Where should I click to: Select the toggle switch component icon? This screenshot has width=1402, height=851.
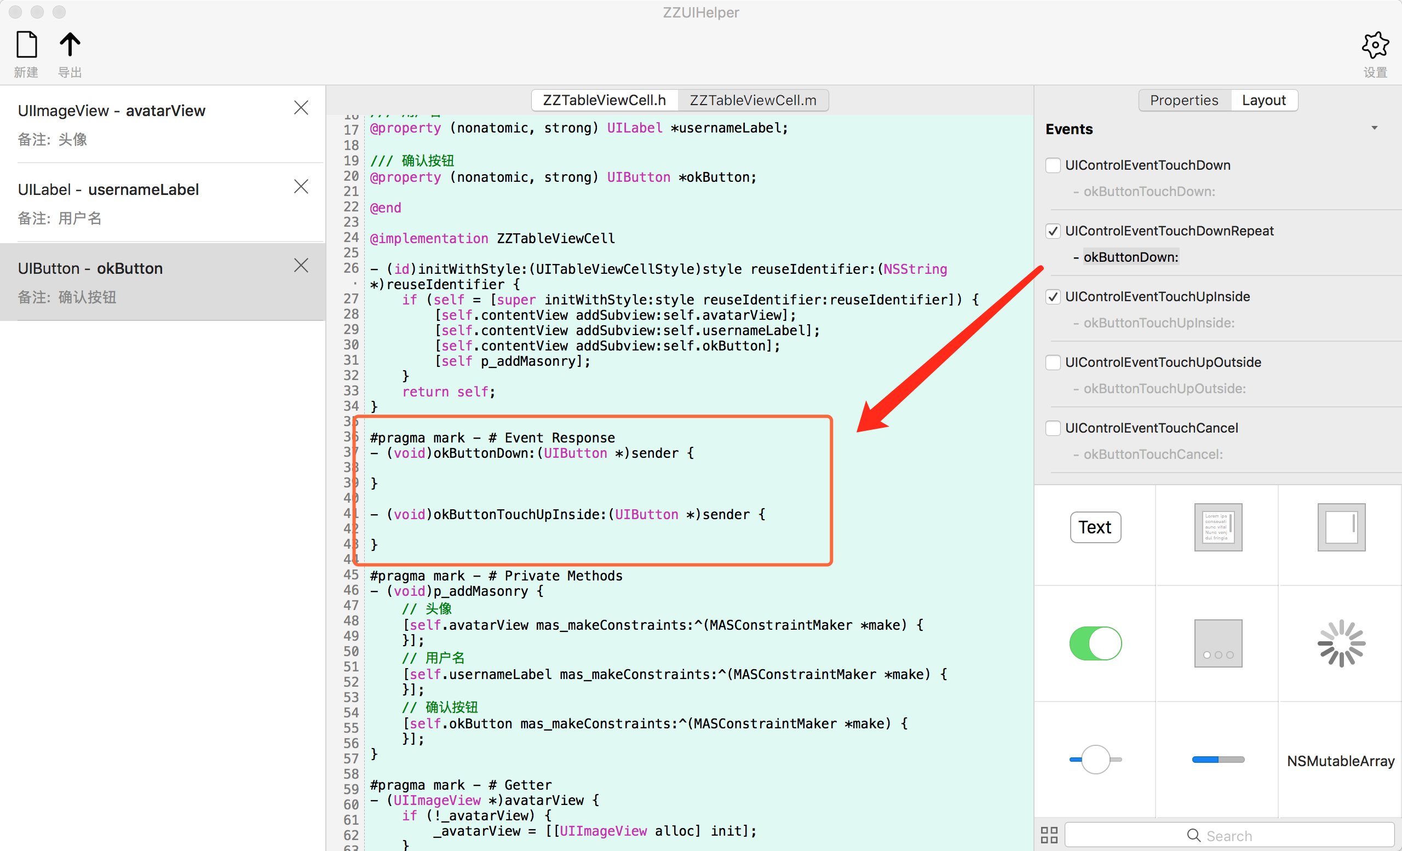tap(1096, 643)
